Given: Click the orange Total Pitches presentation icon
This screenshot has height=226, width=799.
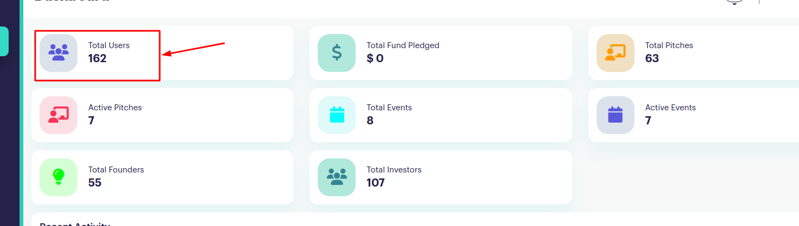Looking at the screenshot, I should pos(615,52).
